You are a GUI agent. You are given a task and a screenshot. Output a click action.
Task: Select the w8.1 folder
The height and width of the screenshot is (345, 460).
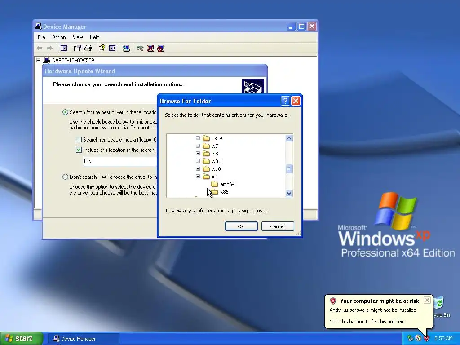(x=217, y=161)
